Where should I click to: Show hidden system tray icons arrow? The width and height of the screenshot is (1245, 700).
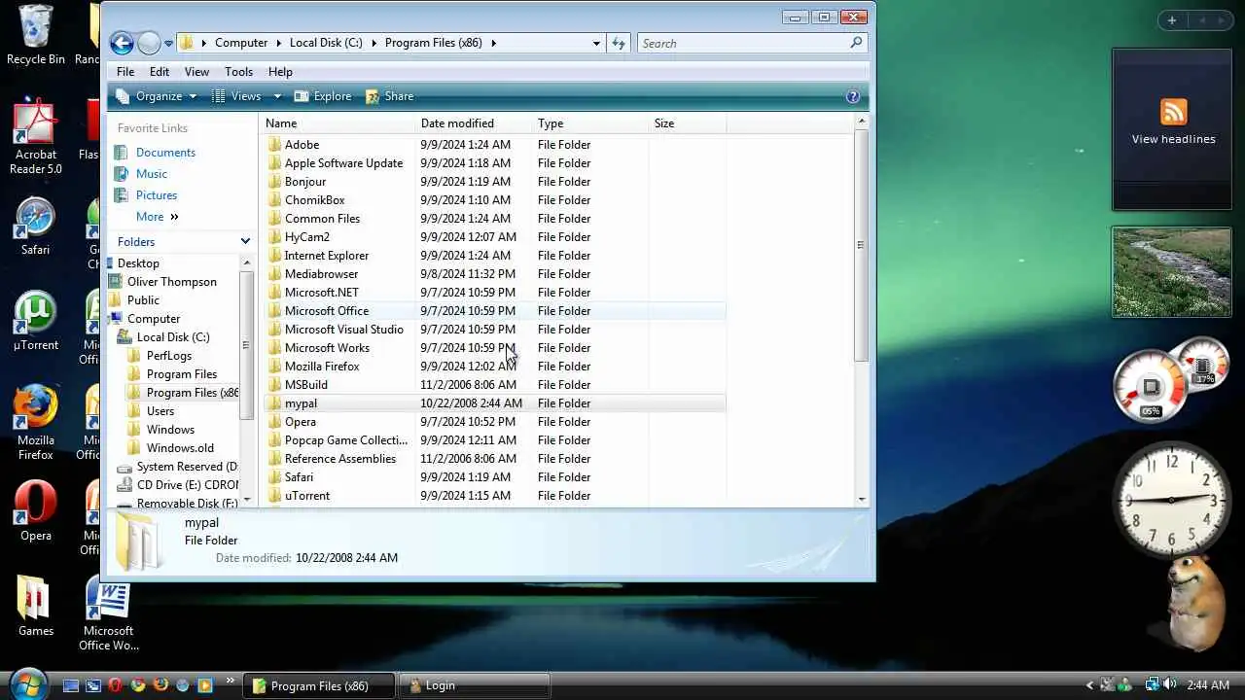(1089, 685)
